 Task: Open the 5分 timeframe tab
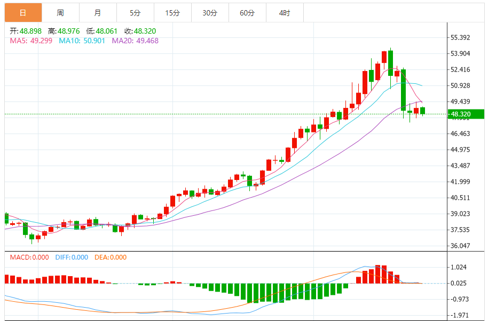[135, 13]
